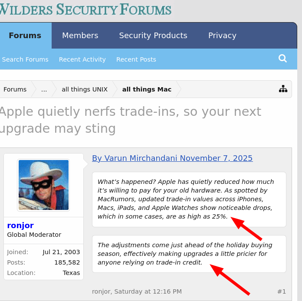The height and width of the screenshot is (301, 302).
Task: Open all things UNIX breadcrumb
Action: pyautogui.click(x=85, y=89)
